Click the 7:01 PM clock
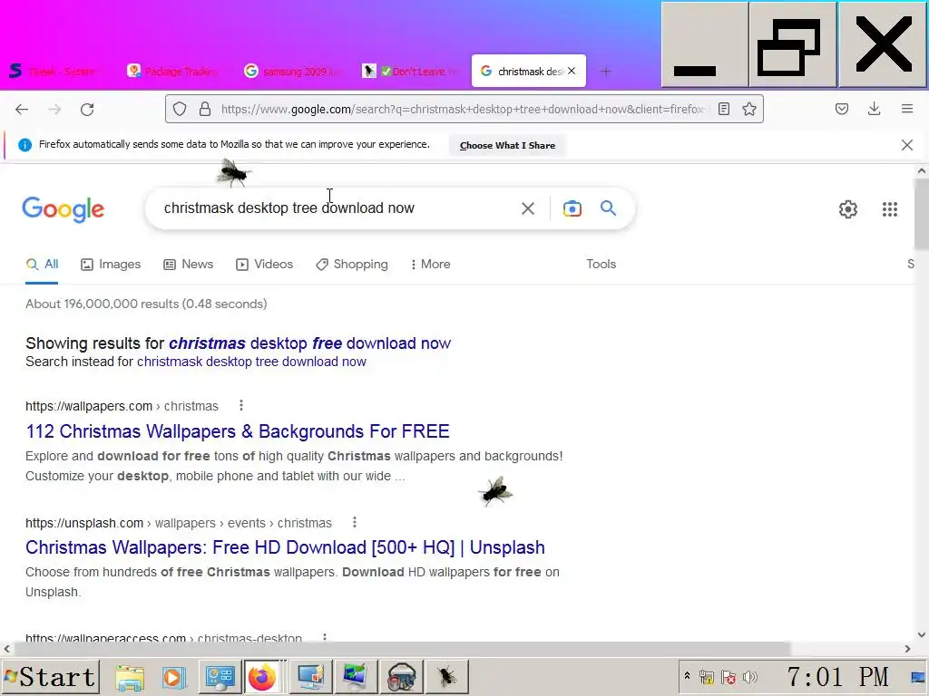This screenshot has height=696, width=929. (x=837, y=676)
